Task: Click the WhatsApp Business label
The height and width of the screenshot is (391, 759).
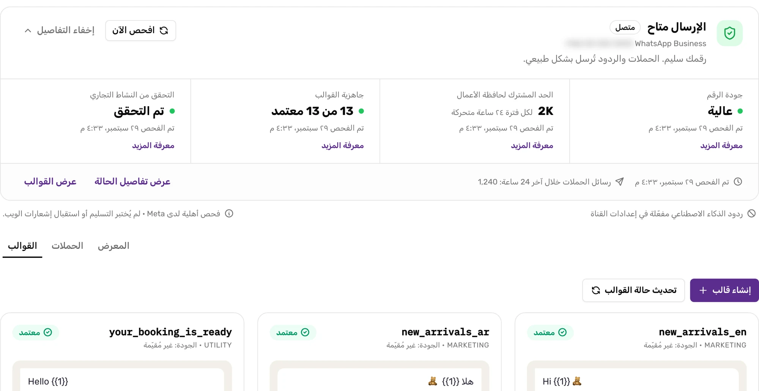Action: pos(671,44)
